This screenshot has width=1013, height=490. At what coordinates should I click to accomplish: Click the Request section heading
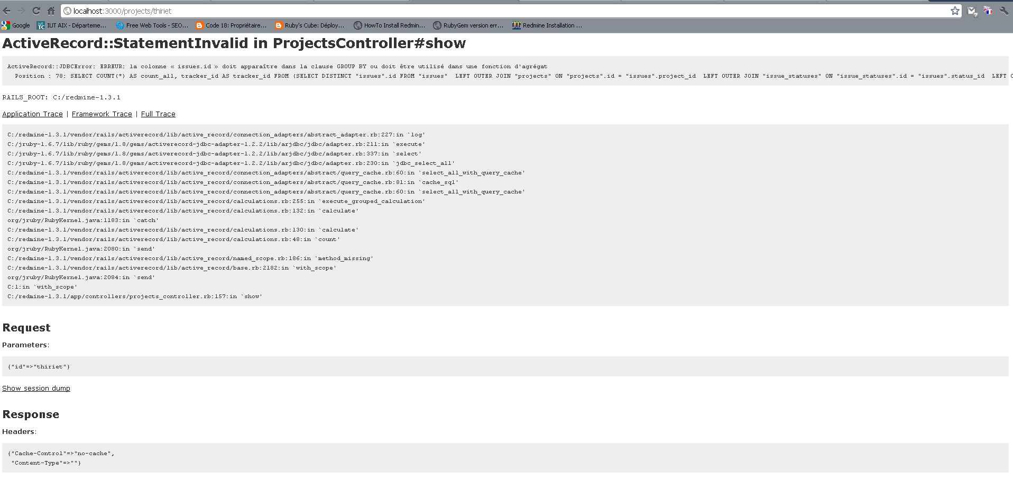point(26,328)
